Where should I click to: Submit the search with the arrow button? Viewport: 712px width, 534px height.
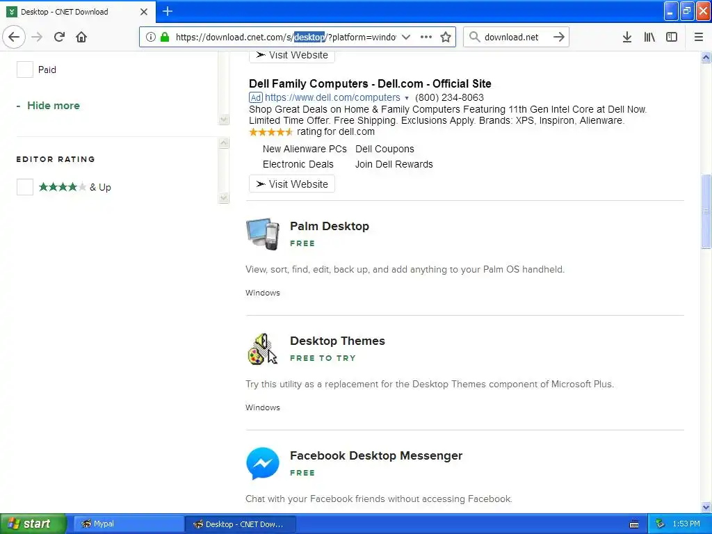[559, 37]
